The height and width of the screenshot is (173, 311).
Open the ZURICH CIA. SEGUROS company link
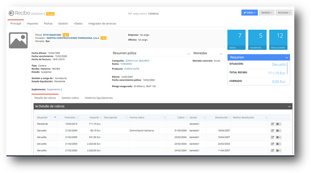pos(137,61)
